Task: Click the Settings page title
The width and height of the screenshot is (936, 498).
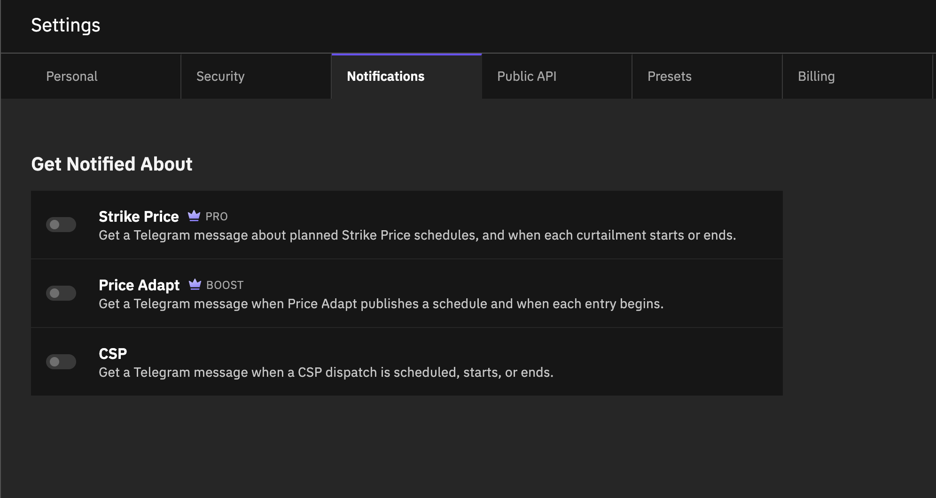Action: click(66, 25)
